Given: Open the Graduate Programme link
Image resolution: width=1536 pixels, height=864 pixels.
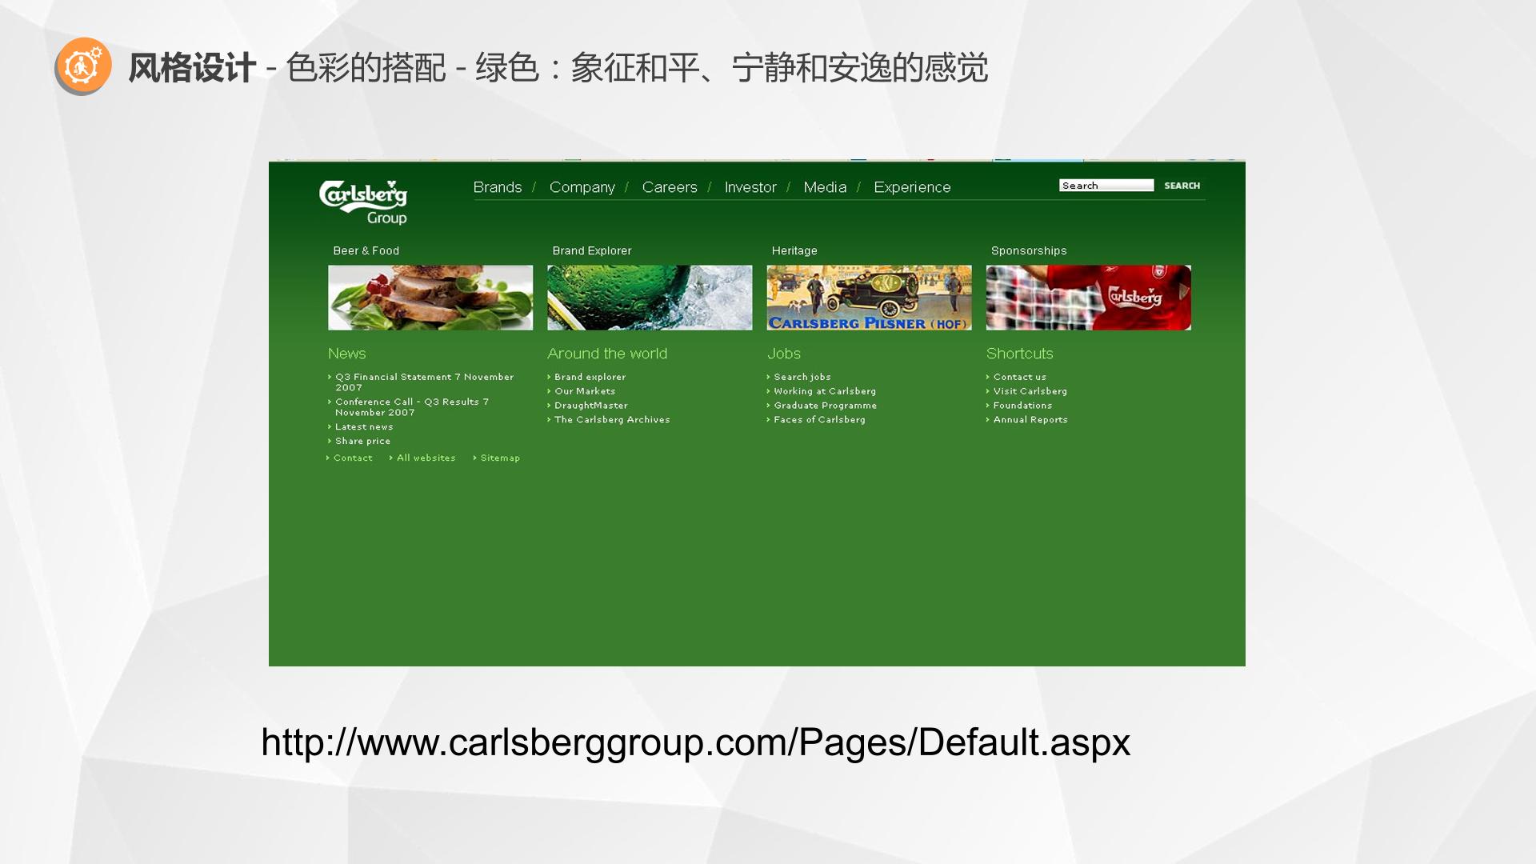Looking at the screenshot, I should click(825, 406).
